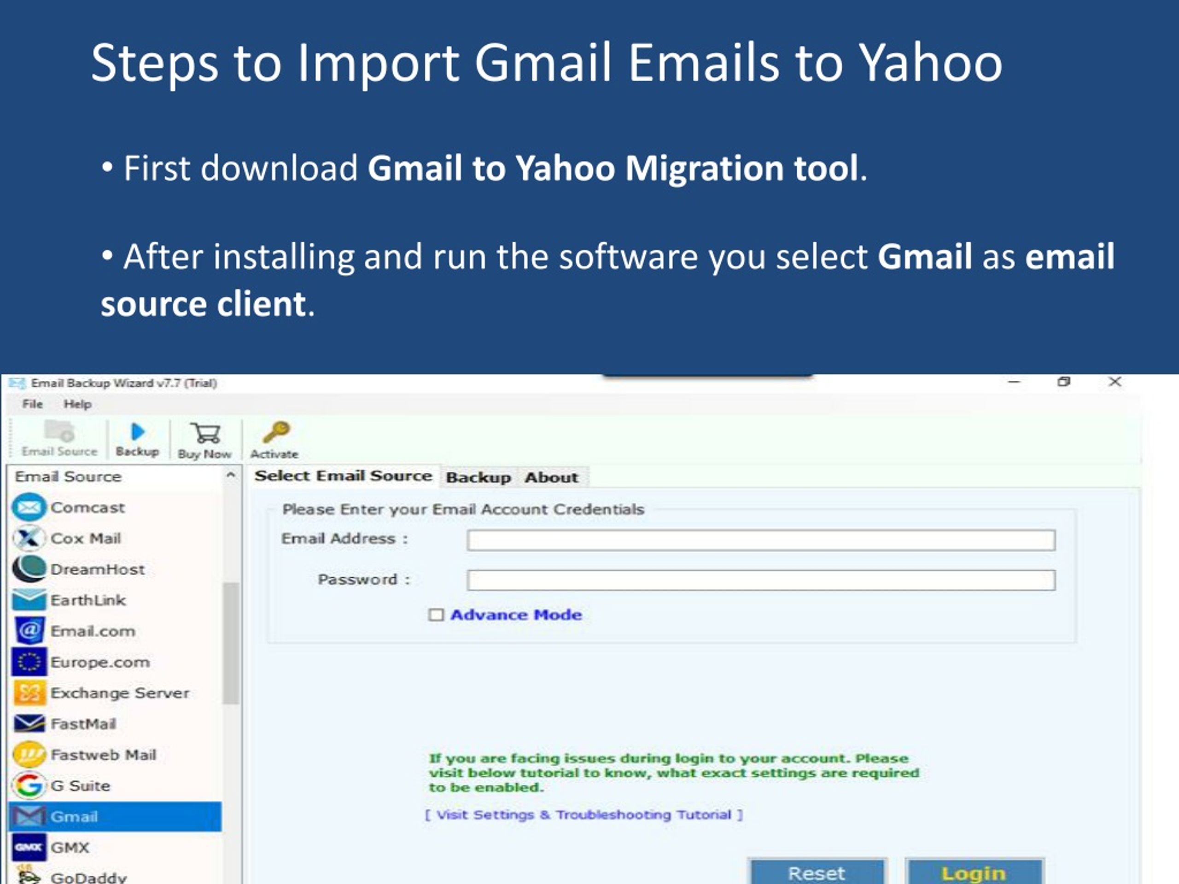This screenshot has width=1179, height=884.
Task: Click the Reset button
Action: tap(817, 872)
